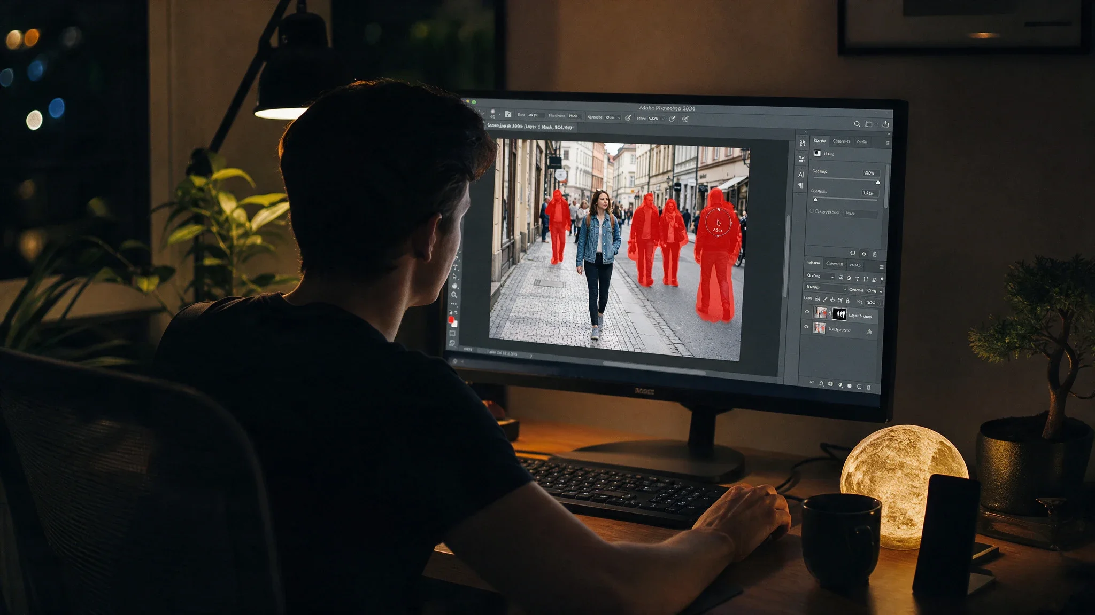This screenshot has height=615, width=1095.
Task: Click the new adjustment layer half-circle icon
Action: pyautogui.click(x=840, y=385)
